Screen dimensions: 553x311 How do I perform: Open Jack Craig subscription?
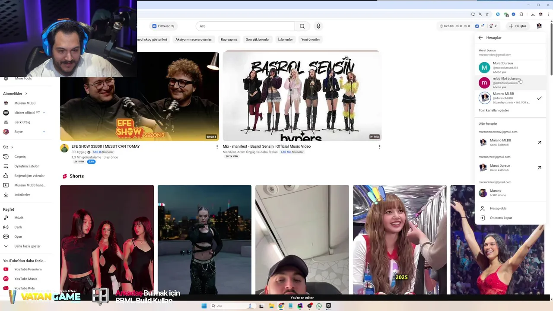coord(22,122)
